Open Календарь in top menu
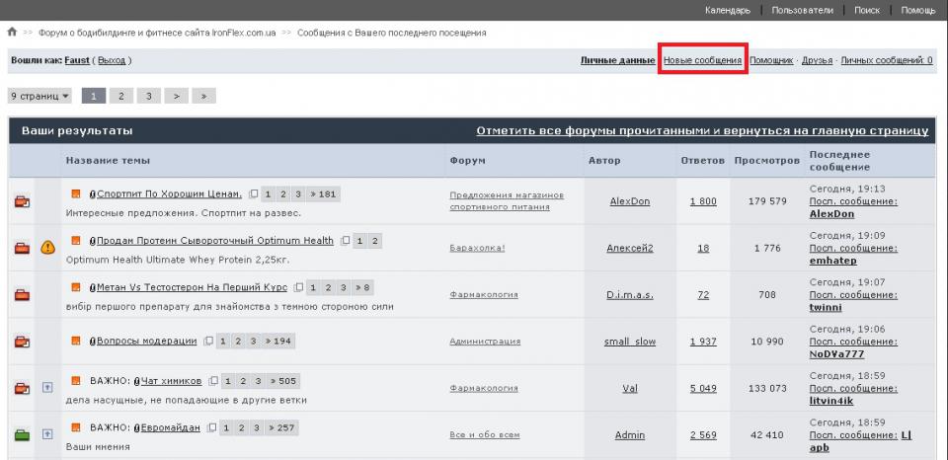This screenshot has height=460, width=948. pos(727,10)
